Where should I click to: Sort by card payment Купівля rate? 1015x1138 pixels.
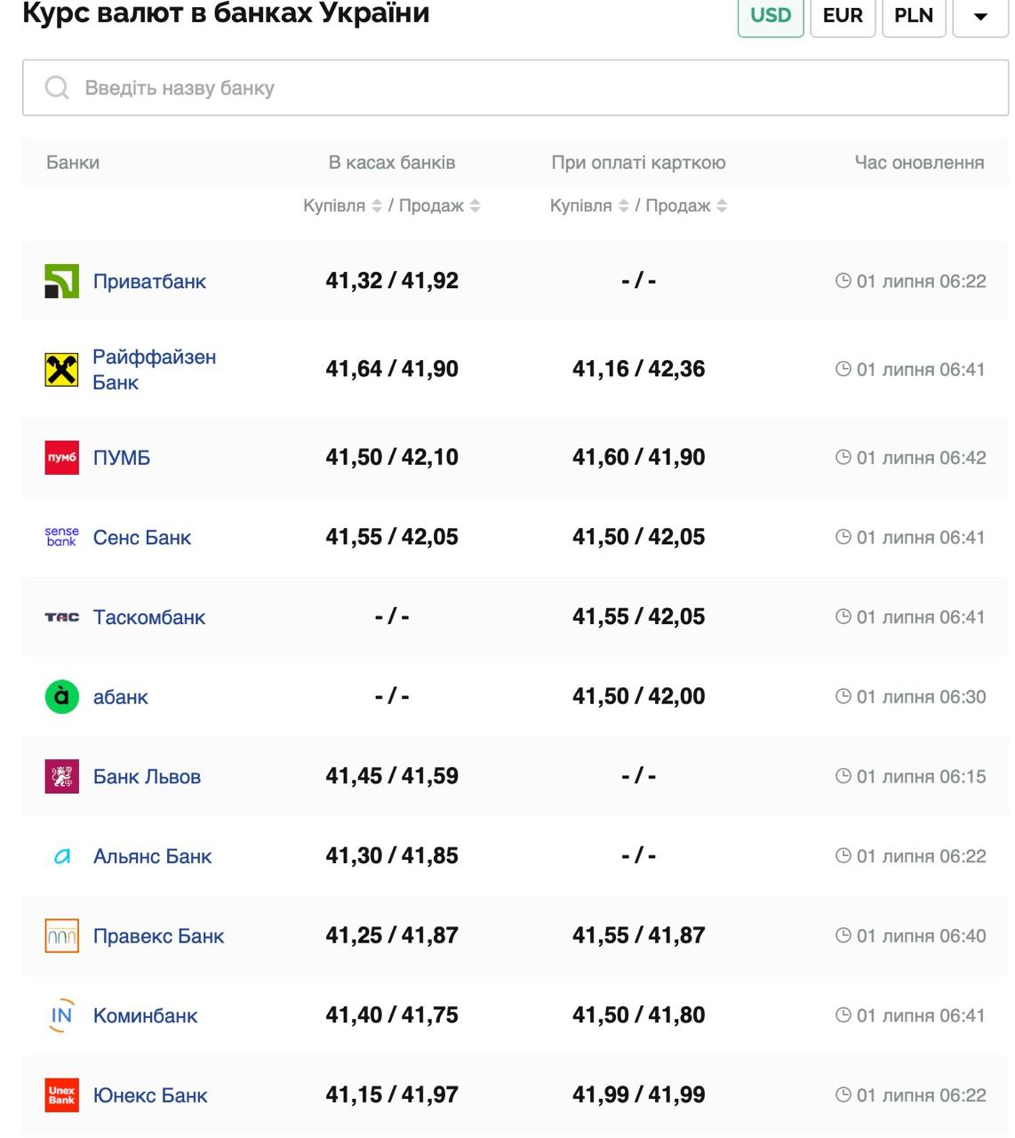[x=624, y=206]
